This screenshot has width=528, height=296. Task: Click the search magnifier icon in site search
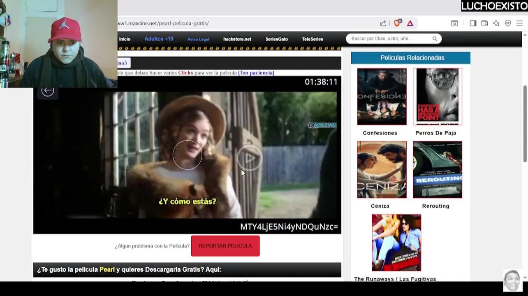click(435, 39)
